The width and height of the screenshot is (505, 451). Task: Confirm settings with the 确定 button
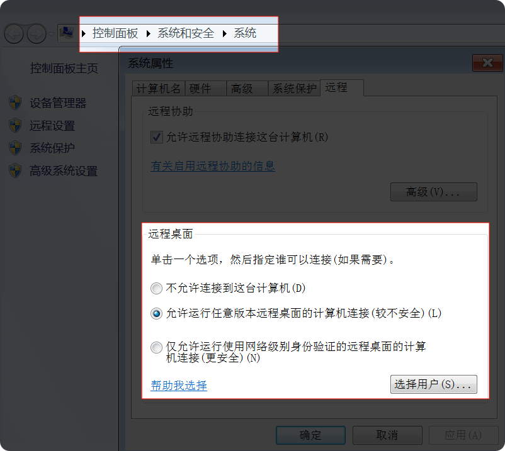coord(310,435)
